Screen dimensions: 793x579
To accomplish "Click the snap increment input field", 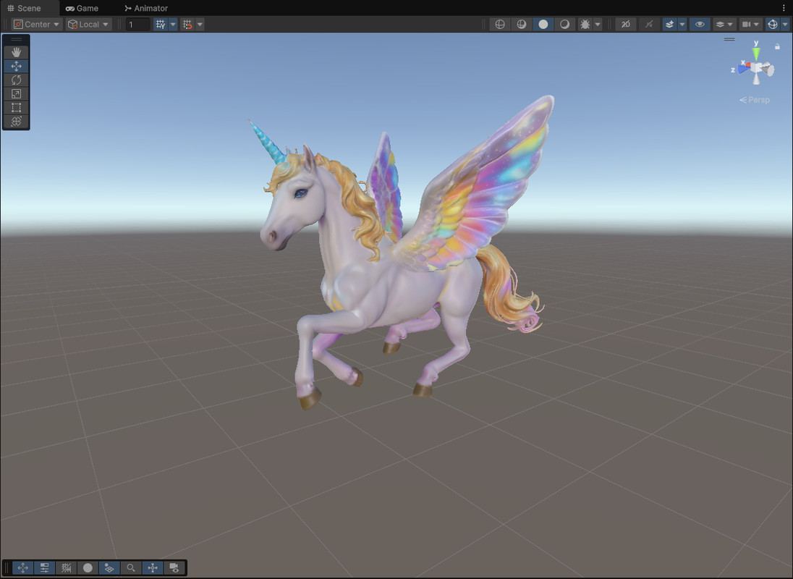I will pos(137,24).
